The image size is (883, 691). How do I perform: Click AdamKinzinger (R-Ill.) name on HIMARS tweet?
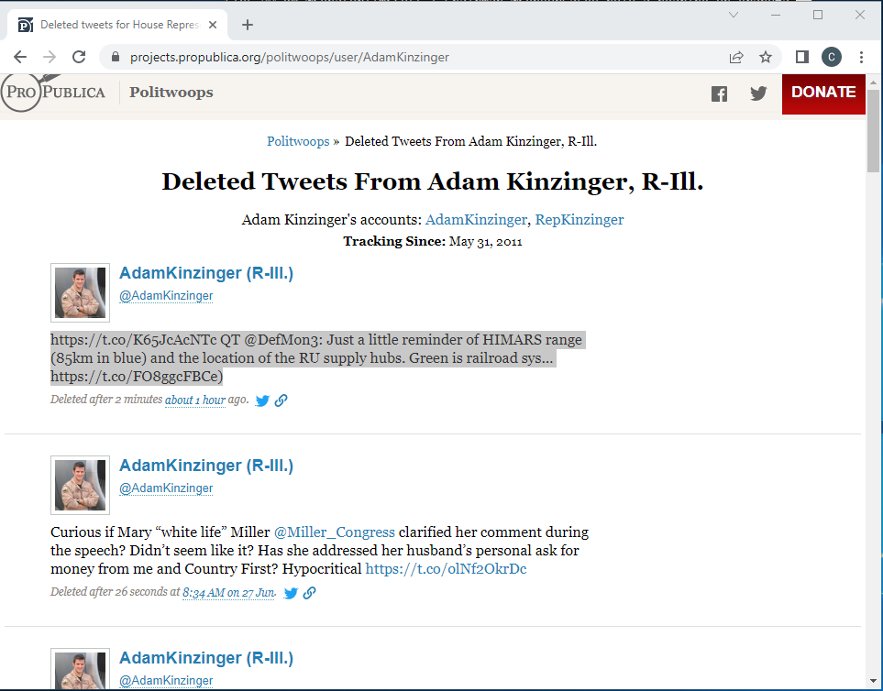206,273
